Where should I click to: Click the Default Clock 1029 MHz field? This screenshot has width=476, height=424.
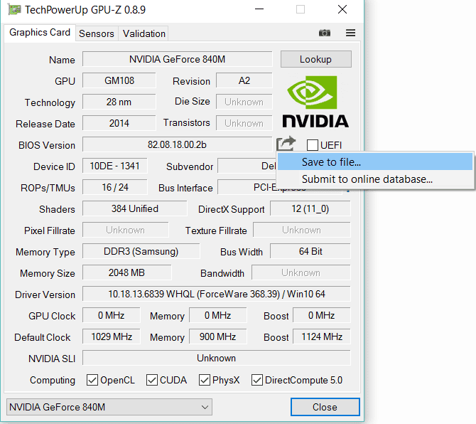(x=112, y=336)
